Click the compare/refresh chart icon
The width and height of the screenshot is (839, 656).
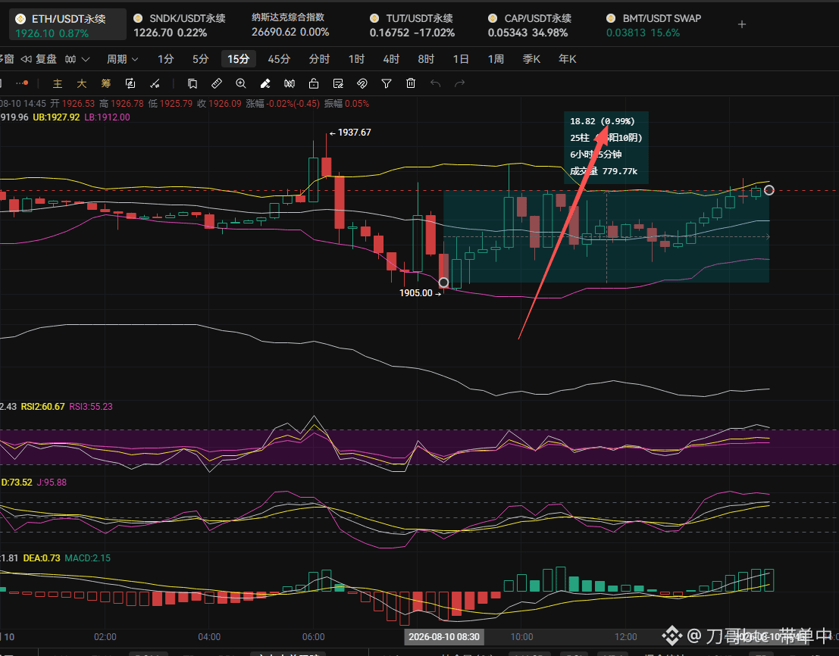[x=130, y=83]
